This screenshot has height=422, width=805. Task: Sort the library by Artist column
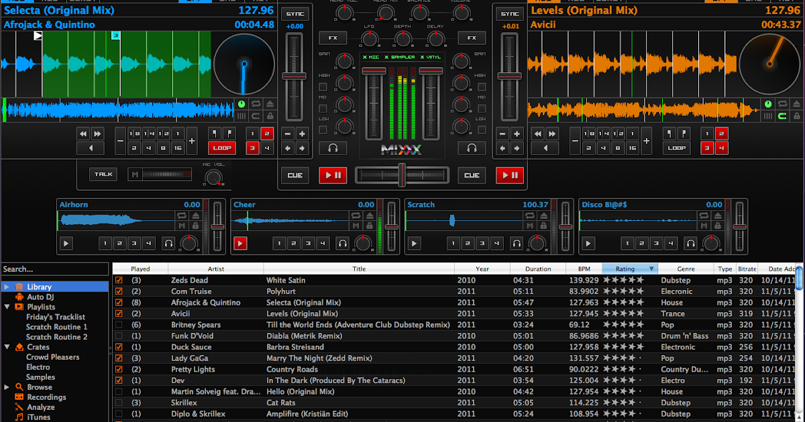(216, 269)
